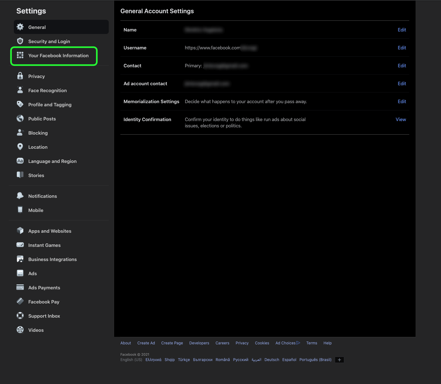Click the Facebook Pay pencil icon
This screenshot has height=384, width=441.
coord(20,302)
